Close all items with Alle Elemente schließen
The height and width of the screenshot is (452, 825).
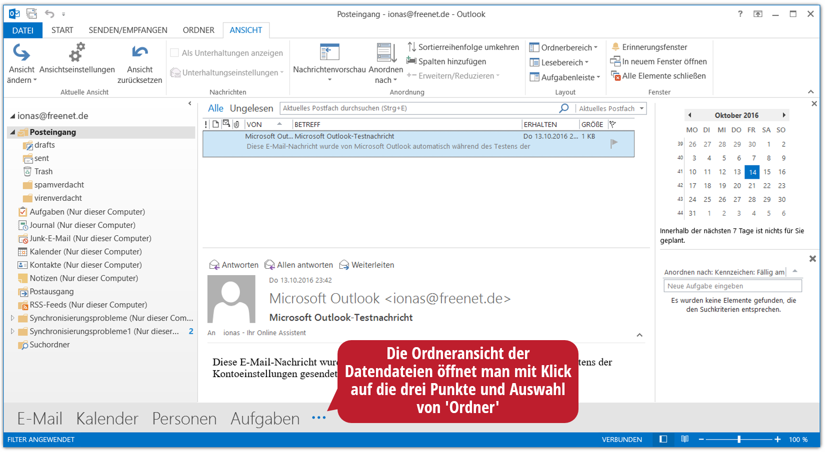[x=658, y=76]
